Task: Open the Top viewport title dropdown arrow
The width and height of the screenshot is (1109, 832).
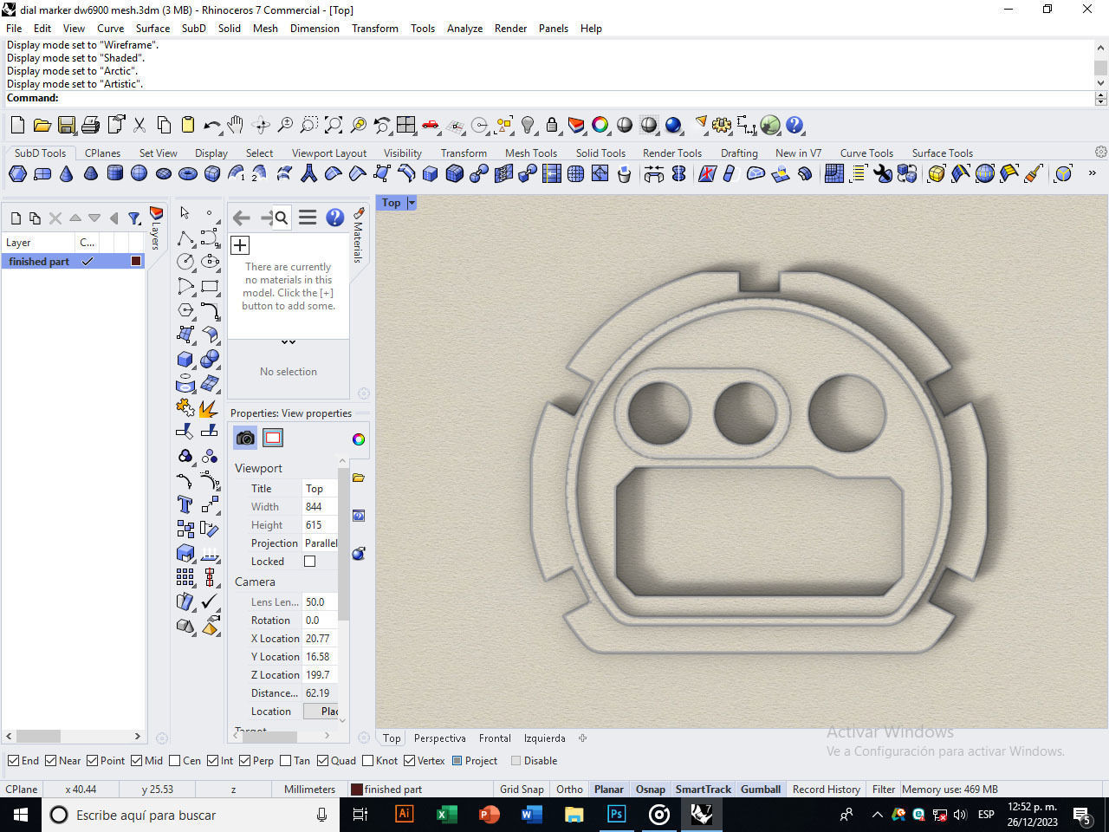Action: point(412,203)
